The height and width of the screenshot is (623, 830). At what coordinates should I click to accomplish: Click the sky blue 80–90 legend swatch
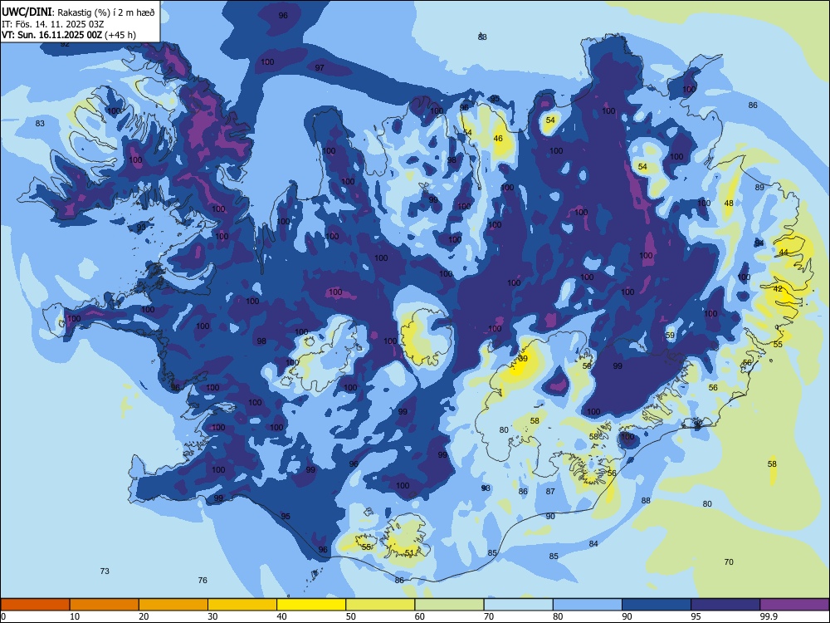click(588, 605)
